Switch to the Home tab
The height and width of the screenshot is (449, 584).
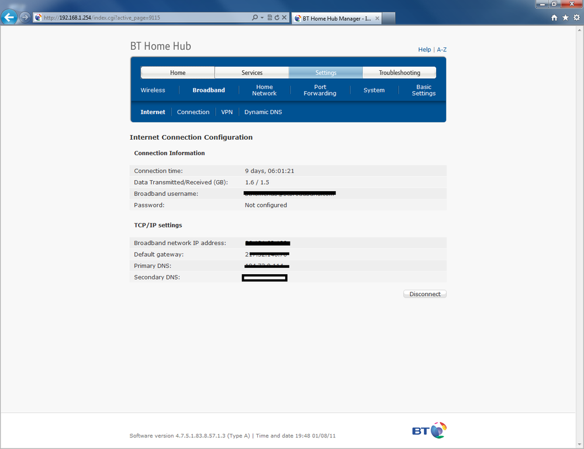coord(178,72)
